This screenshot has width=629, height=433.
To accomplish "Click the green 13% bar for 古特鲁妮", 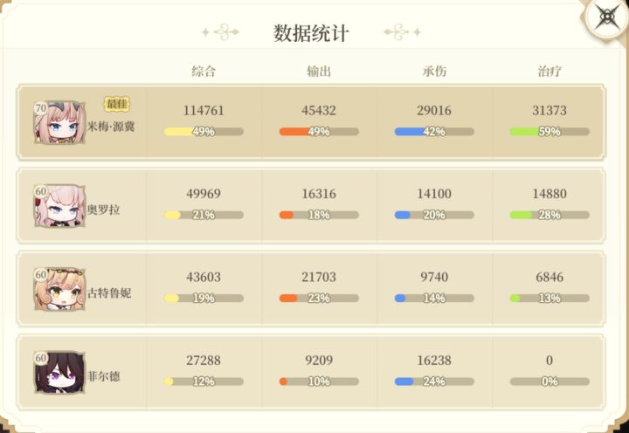I will 550,299.
